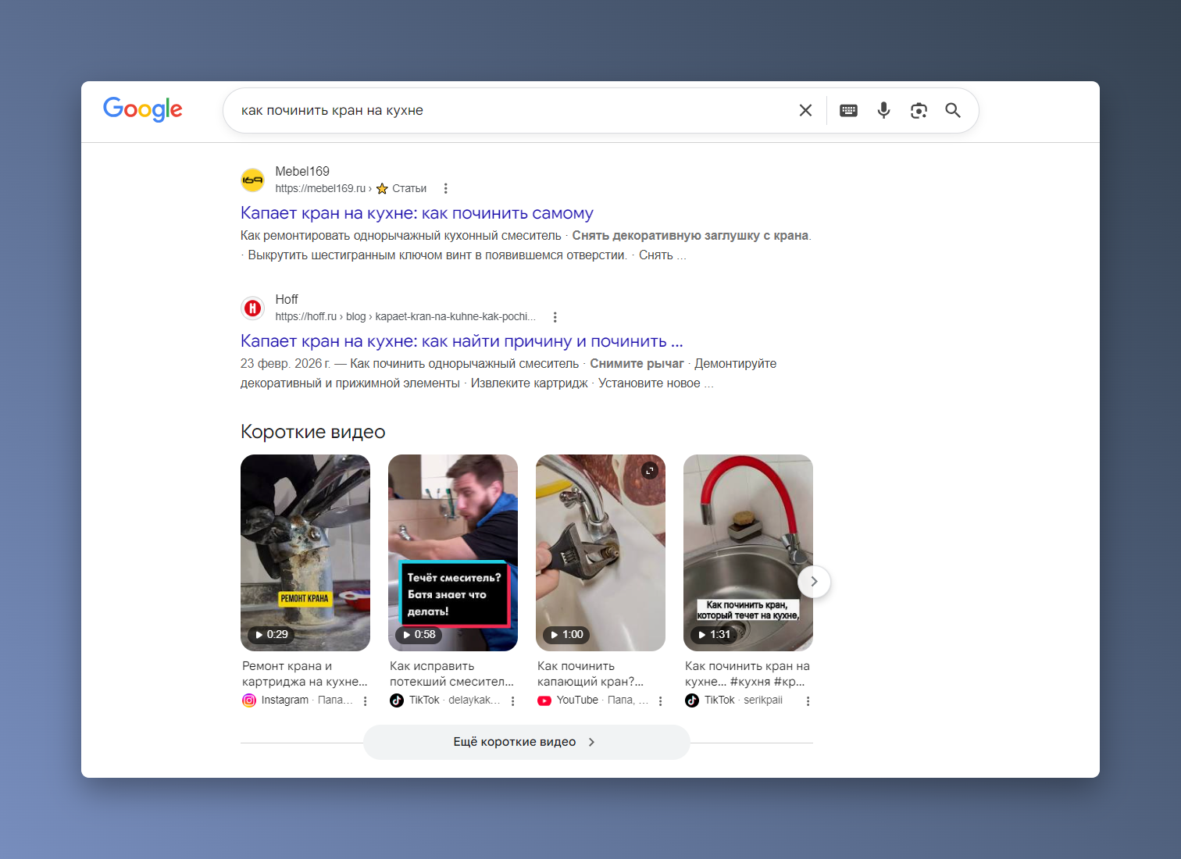The width and height of the screenshot is (1181, 859).
Task: Open the Google logo home link
Action: pos(143,110)
